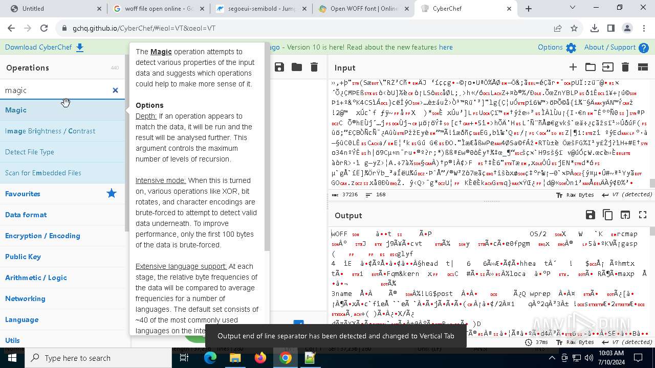This screenshot has width=655, height=368.
Task: Open file as input icon
Action: (607, 67)
